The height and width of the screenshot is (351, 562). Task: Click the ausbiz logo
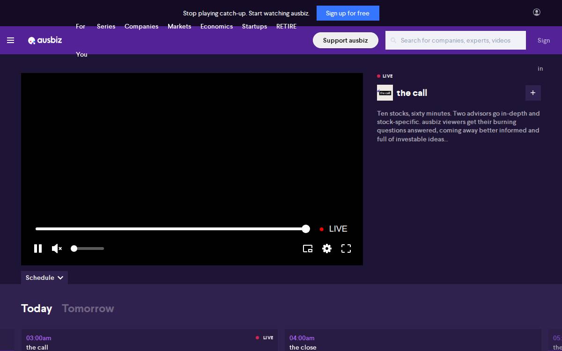click(x=45, y=40)
